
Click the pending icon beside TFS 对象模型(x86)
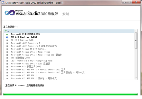click(x=7, y=58)
